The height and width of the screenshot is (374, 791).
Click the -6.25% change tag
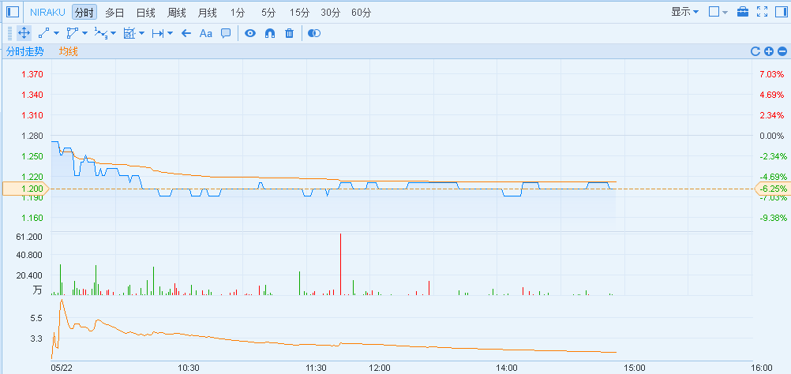(x=772, y=189)
